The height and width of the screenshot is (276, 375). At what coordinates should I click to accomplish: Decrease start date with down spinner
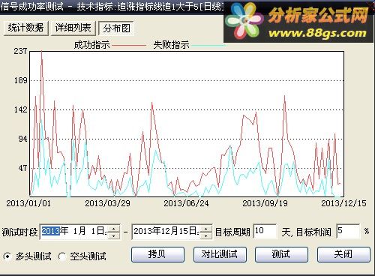click(114, 235)
